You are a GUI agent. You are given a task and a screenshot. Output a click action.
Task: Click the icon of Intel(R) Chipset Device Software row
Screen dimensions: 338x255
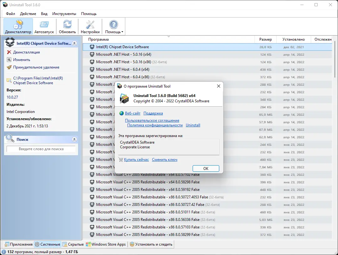[92, 47]
